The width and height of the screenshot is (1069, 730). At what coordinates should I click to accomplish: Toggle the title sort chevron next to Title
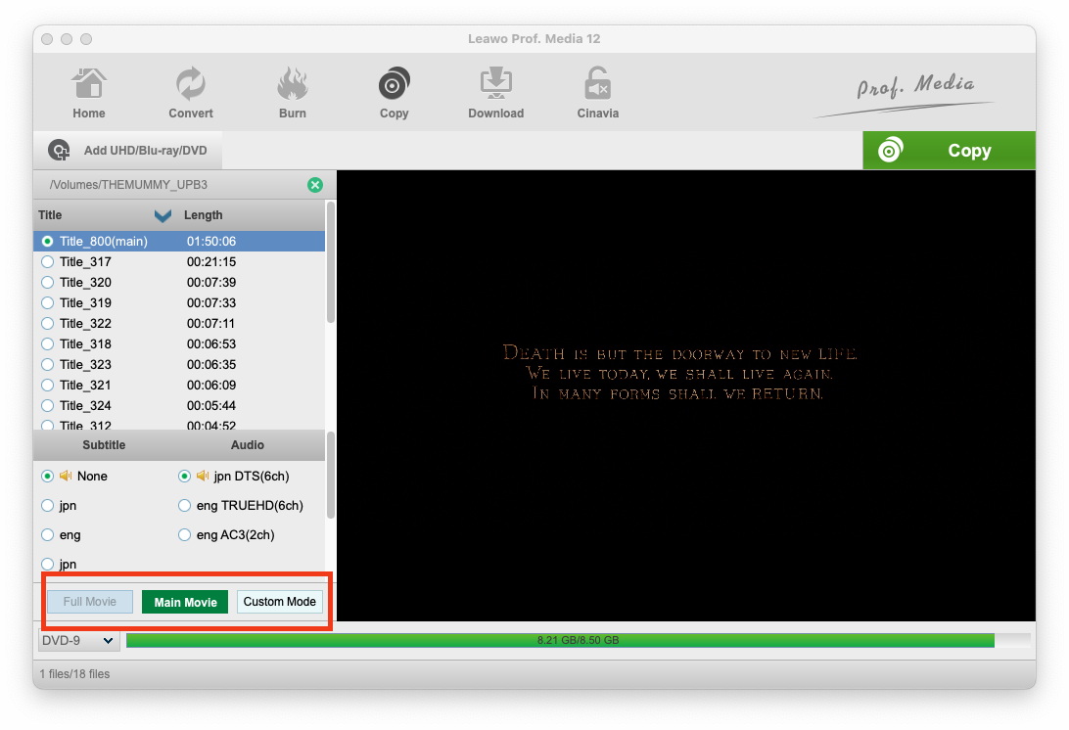163,216
